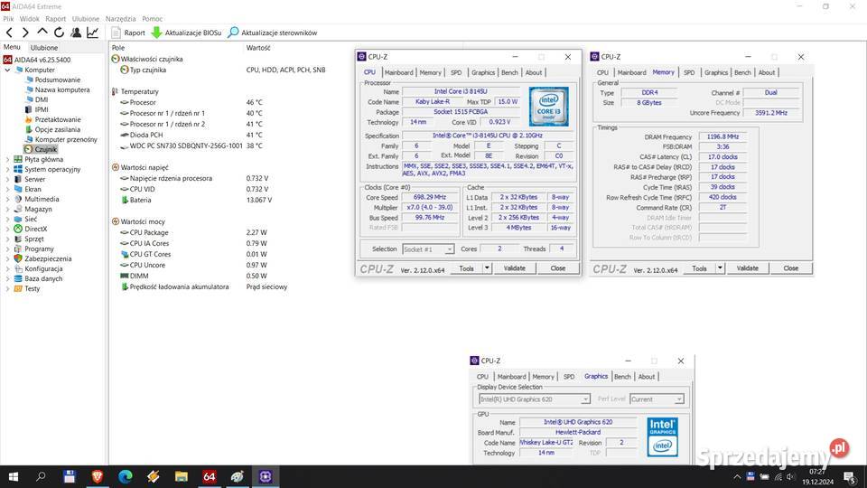Click the Wartość column header
This screenshot has height=488, width=867.
[258, 48]
